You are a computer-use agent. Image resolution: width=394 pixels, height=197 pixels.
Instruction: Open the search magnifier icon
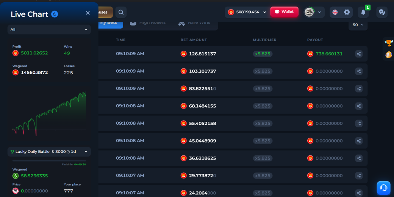tap(121, 12)
